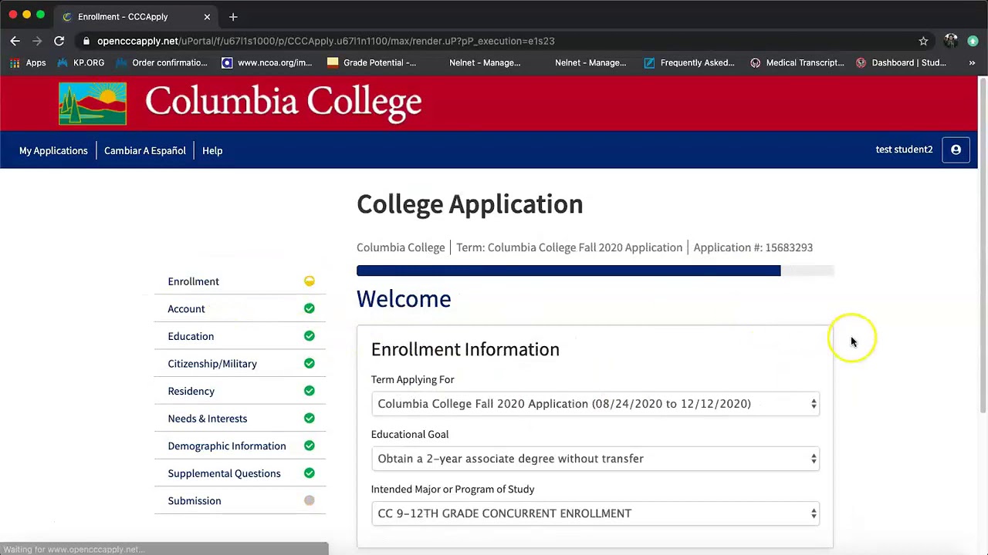The height and width of the screenshot is (555, 988).
Task: Click the green checkmark next to Education
Action: 309,336
